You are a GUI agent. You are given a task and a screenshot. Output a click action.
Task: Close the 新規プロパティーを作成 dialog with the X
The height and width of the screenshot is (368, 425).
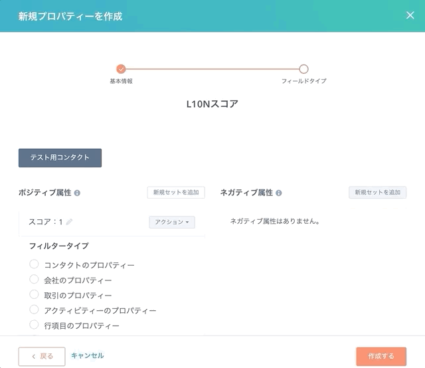[x=410, y=15]
